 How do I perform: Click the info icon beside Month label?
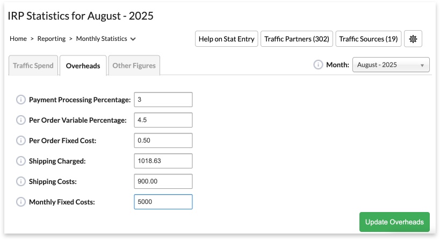tap(318, 65)
